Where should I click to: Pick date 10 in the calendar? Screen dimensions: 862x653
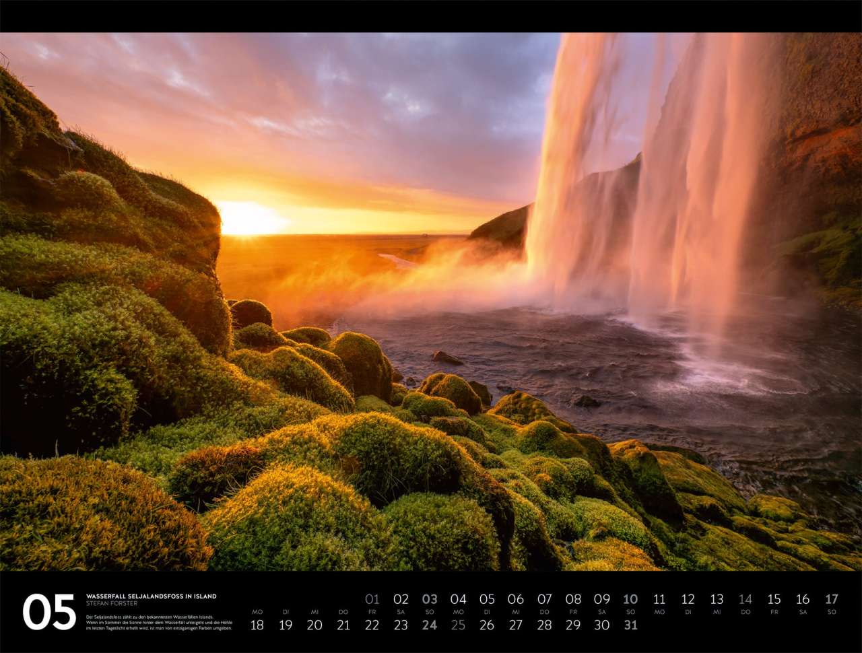pos(630,599)
